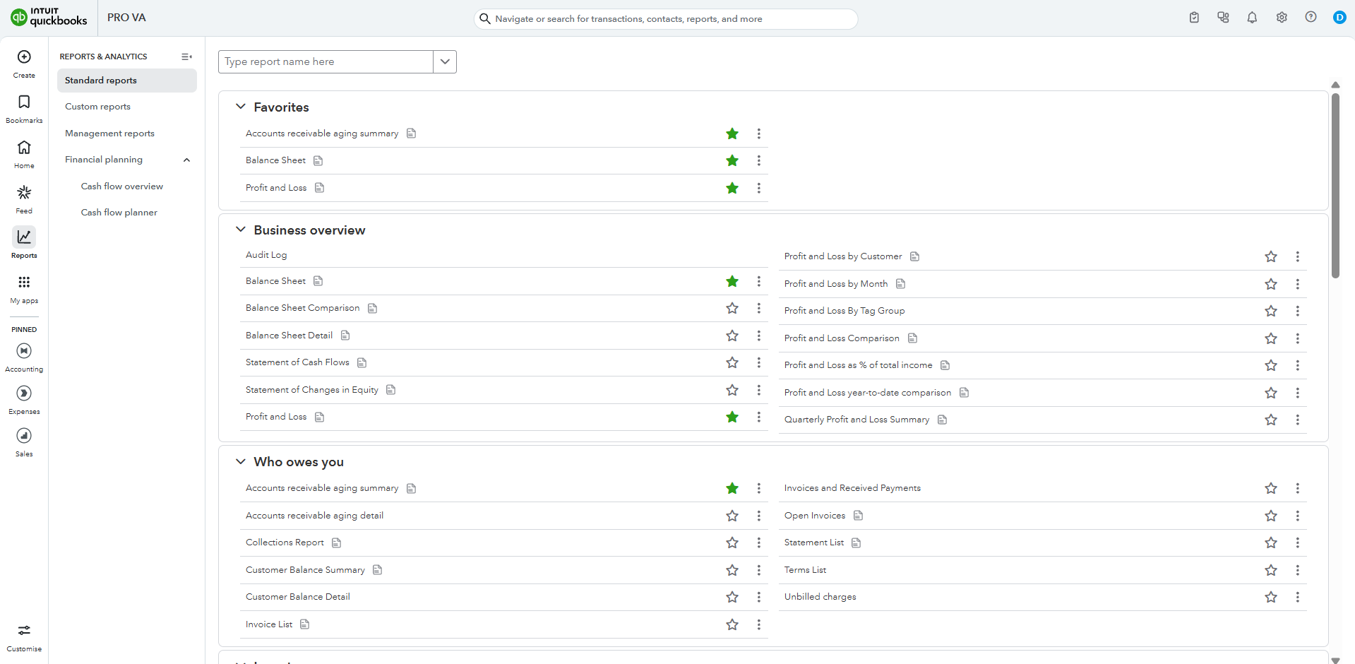Open Profit and Loss by Month report

836,284
